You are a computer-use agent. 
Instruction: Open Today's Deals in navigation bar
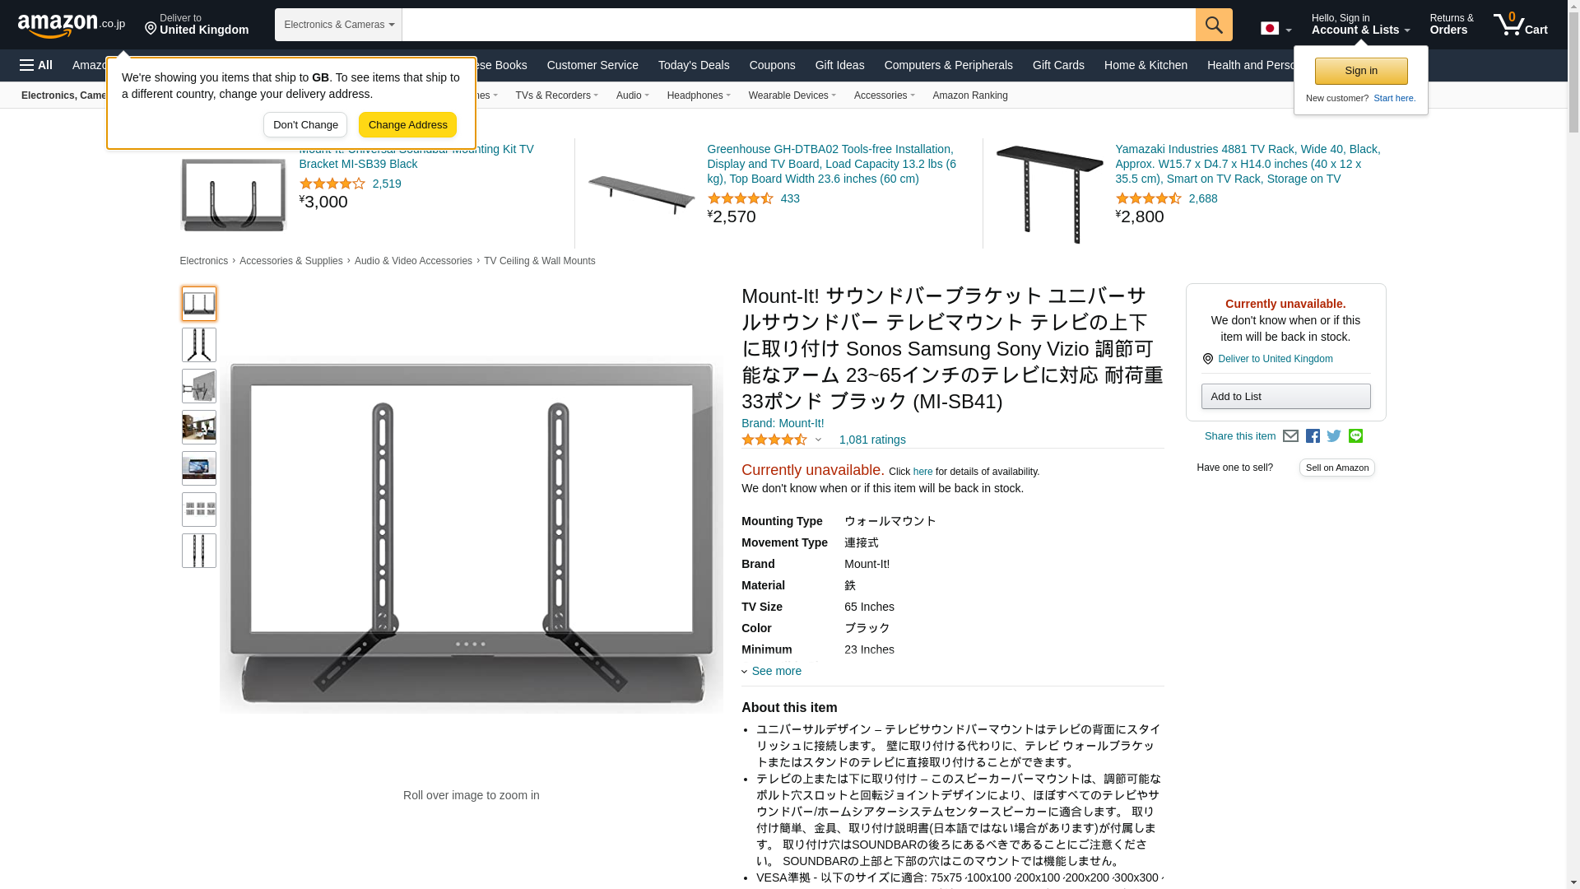(x=694, y=65)
